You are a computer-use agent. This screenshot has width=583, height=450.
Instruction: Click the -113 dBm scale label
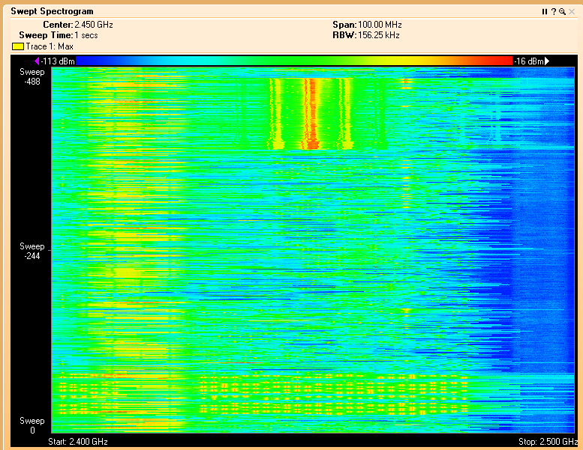[x=59, y=61]
